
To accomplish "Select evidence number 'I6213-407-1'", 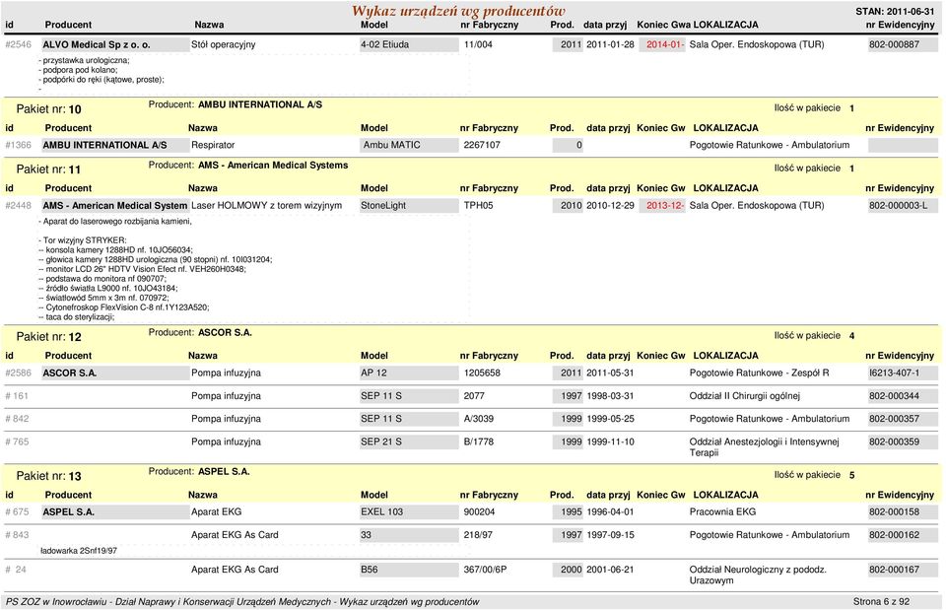I will [903, 373].
